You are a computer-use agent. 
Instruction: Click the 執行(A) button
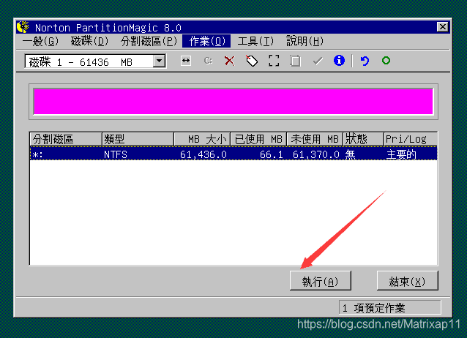320,281
